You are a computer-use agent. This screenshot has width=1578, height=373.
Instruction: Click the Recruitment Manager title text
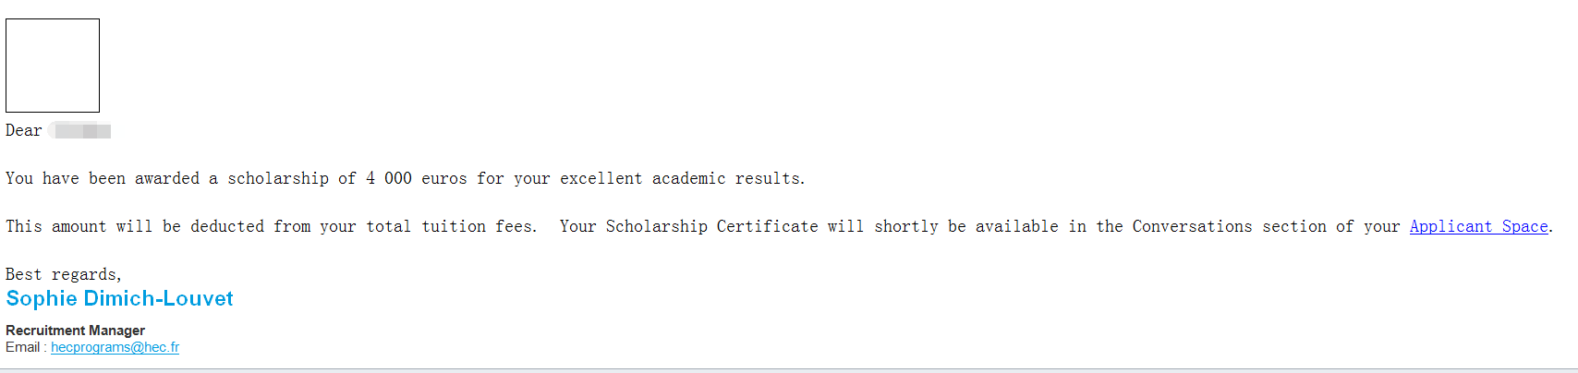click(x=75, y=330)
